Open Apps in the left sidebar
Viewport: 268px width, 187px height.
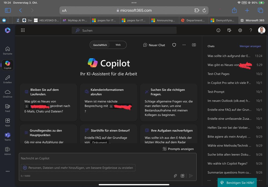(8, 122)
